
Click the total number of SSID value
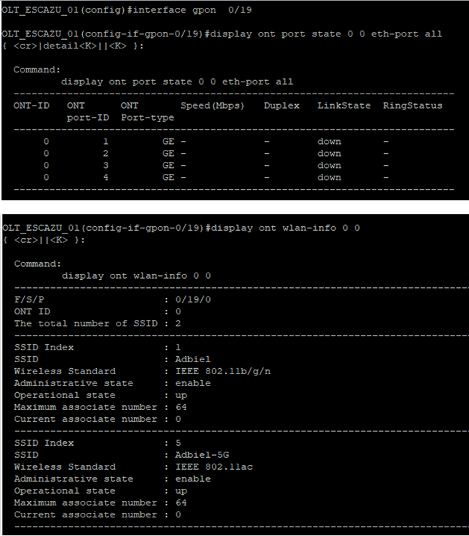pyautogui.click(x=178, y=323)
